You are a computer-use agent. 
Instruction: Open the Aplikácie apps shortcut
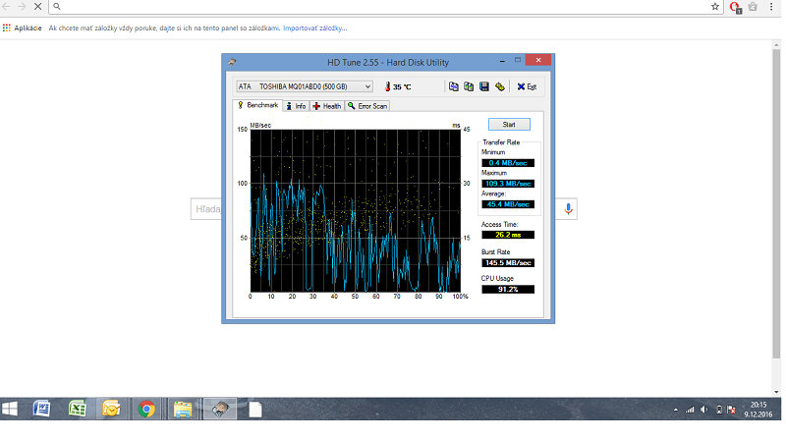click(x=22, y=28)
